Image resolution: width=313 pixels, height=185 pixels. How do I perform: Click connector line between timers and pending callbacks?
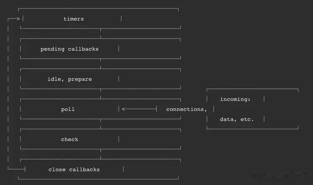[100, 33]
